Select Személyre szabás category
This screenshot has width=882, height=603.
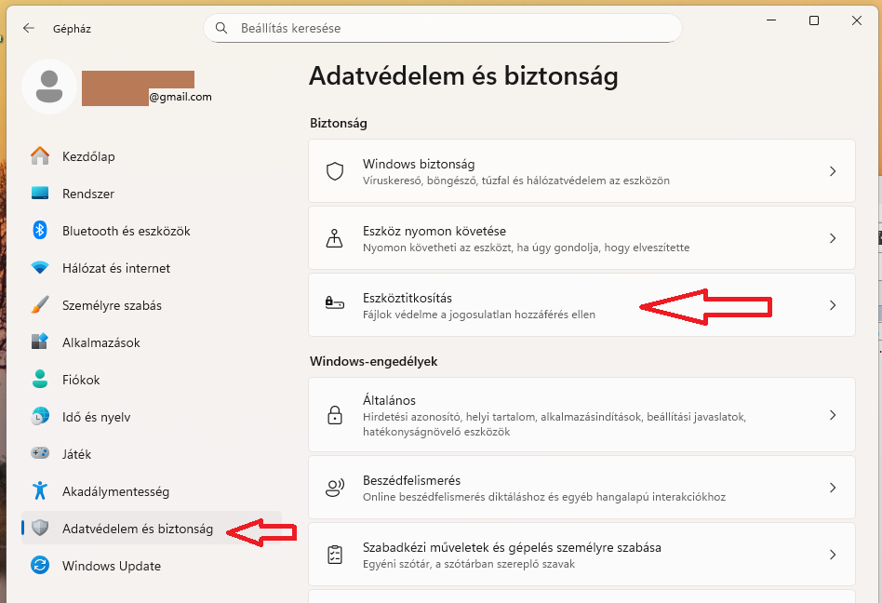coord(152,305)
